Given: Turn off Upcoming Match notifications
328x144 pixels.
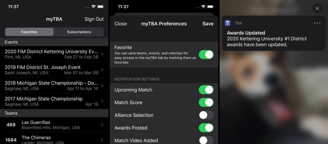Looking at the screenshot, I should point(206,90).
